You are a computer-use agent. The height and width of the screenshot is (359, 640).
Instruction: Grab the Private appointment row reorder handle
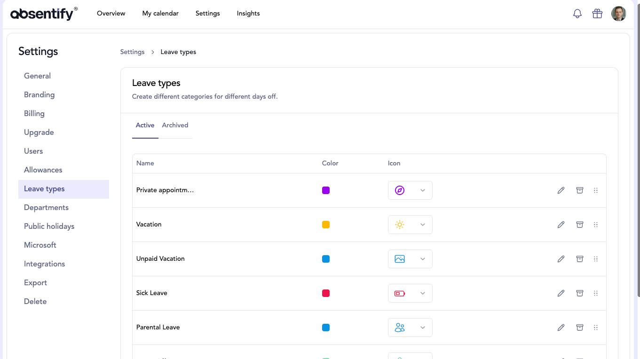tap(596, 190)
